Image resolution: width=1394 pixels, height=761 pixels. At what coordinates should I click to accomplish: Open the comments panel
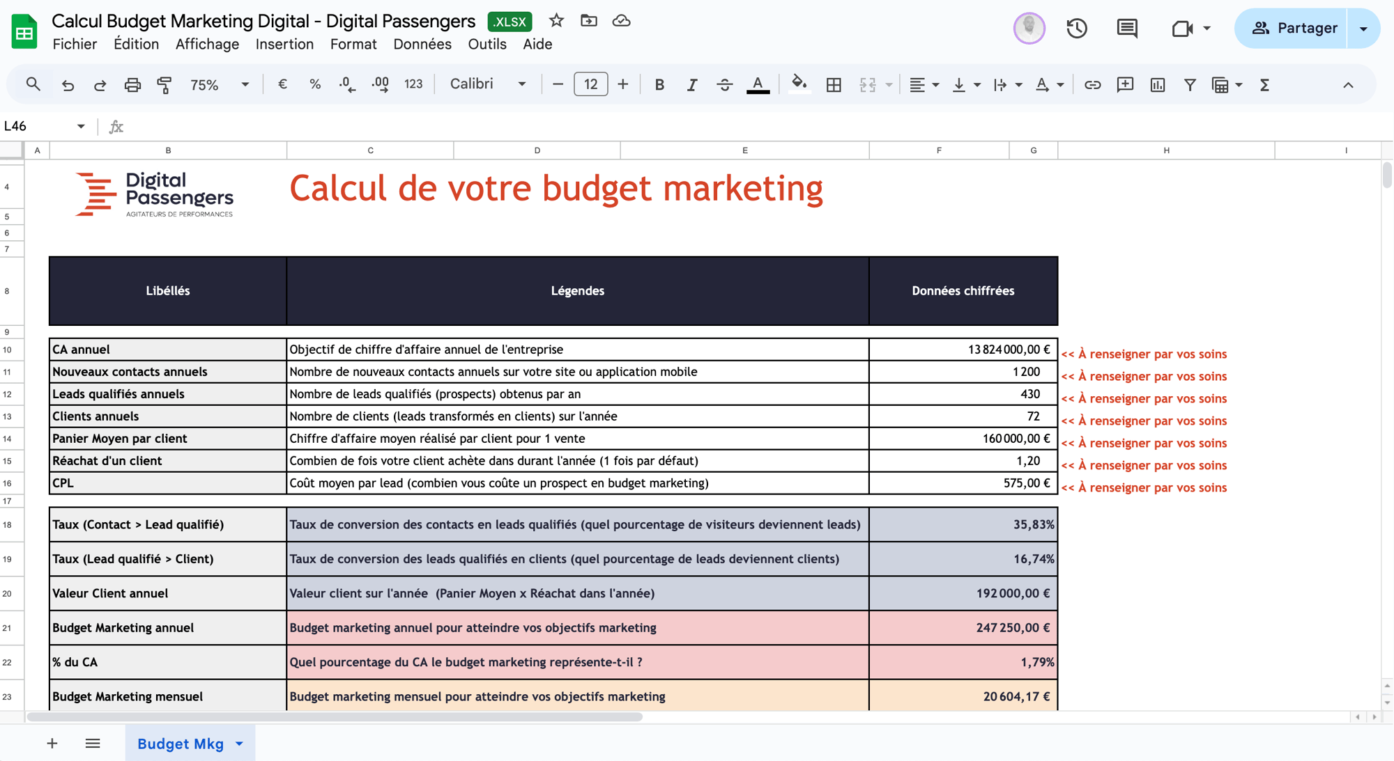[x=1127, y=29]
